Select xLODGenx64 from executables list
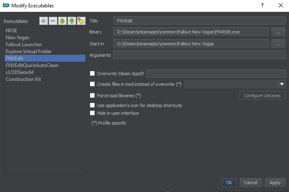The image size is (289, 192). (19, 72)
